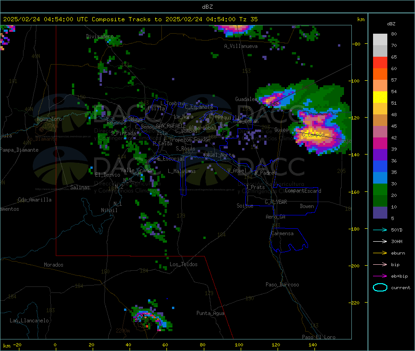The image size is (415, 351).
Task: Click the Valle_Grande map label
Action: (137, 170)
